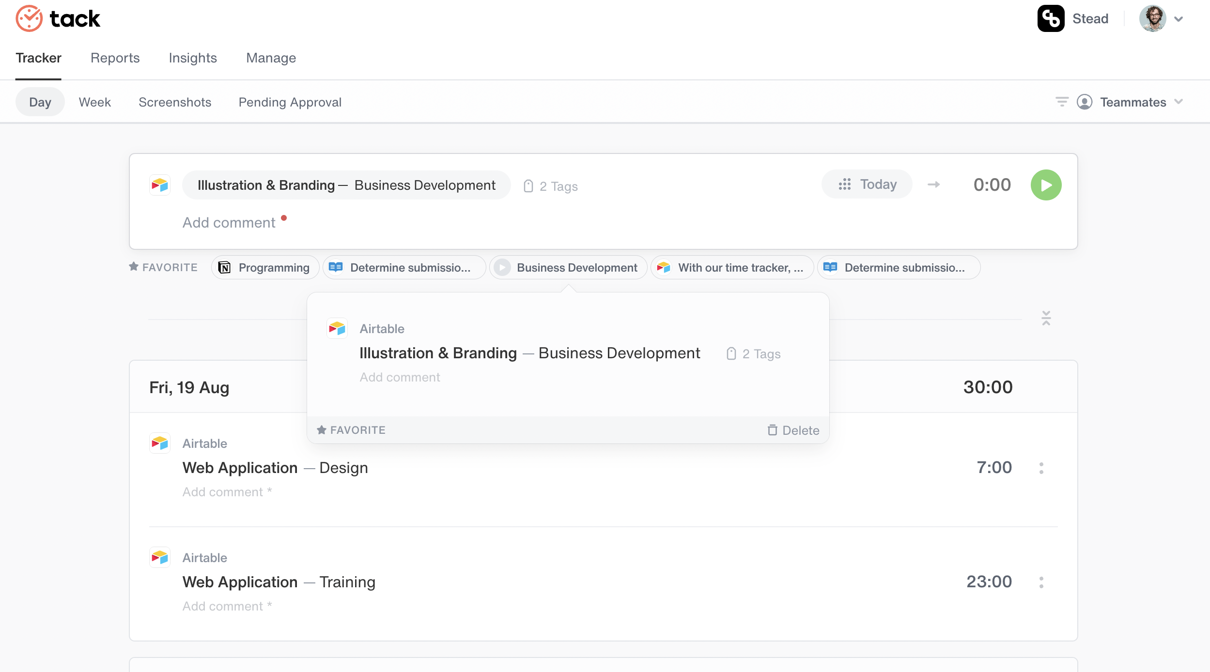The width and height of the screenshot is (1210, 672).
Task: Click the tag icon in timer bar
Action: coord(528,186)
